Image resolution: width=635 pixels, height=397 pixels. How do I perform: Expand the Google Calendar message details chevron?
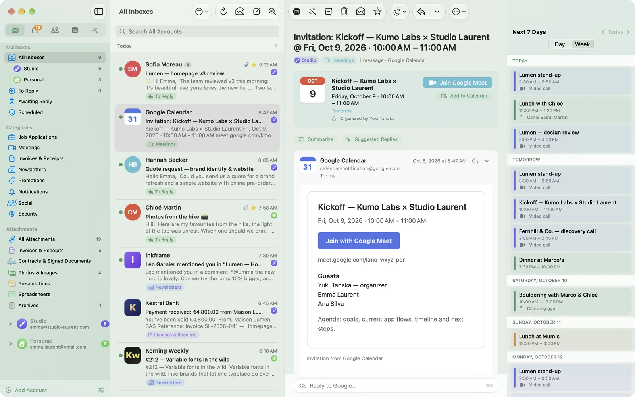point(487,161)
